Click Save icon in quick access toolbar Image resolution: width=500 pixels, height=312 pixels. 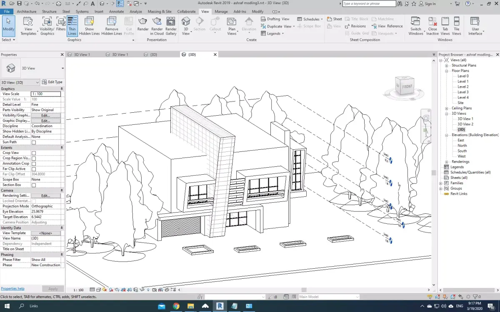coord(19,3)
